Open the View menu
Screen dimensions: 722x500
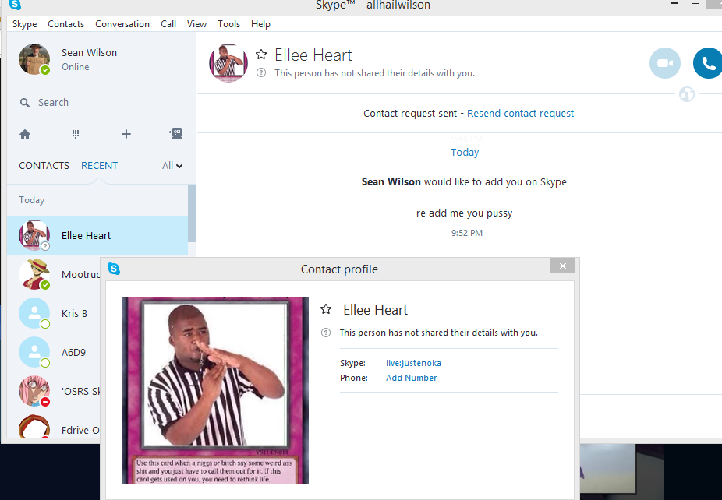click(x=196, y=24)
